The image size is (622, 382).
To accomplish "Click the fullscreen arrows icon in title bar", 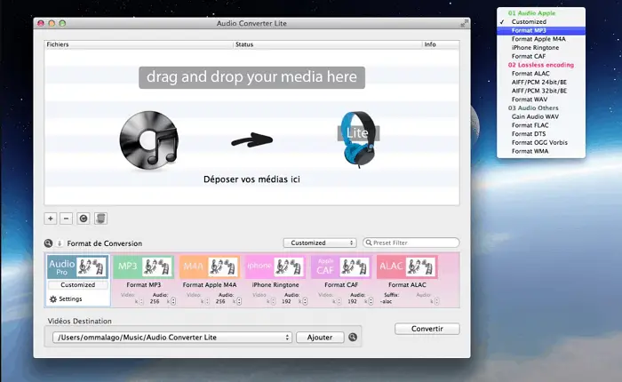I will pos(463,23).
